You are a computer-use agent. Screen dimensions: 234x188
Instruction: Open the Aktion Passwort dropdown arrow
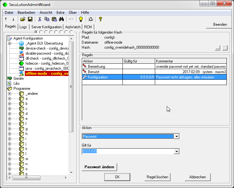click(177, 137)
